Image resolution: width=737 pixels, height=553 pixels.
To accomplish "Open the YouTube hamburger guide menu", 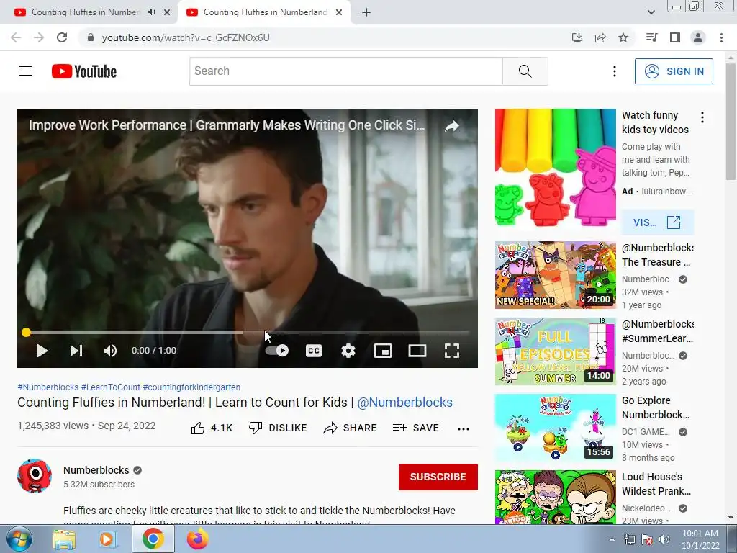I will [26, 71].
